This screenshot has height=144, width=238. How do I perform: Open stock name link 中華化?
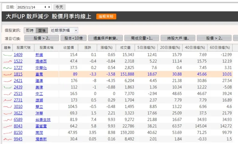point(41,68)
